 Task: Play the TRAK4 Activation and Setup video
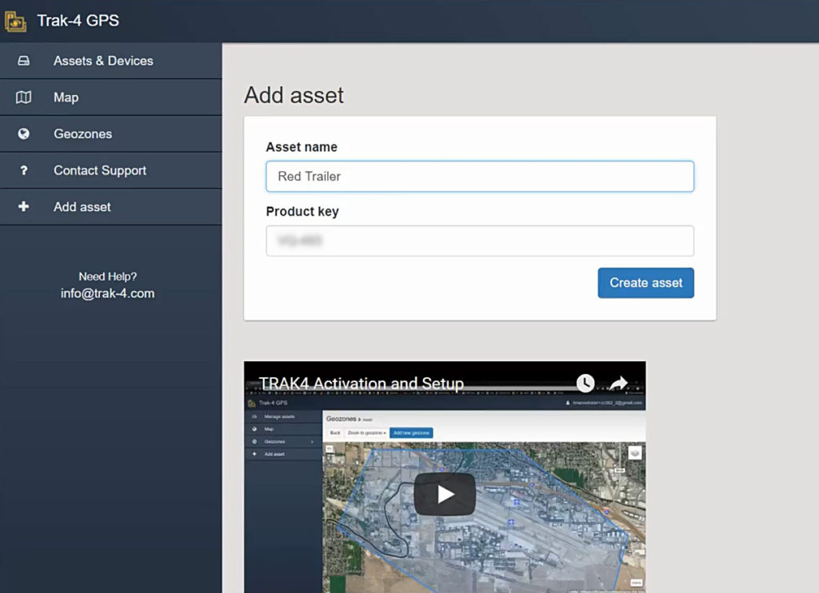[445, 494]
